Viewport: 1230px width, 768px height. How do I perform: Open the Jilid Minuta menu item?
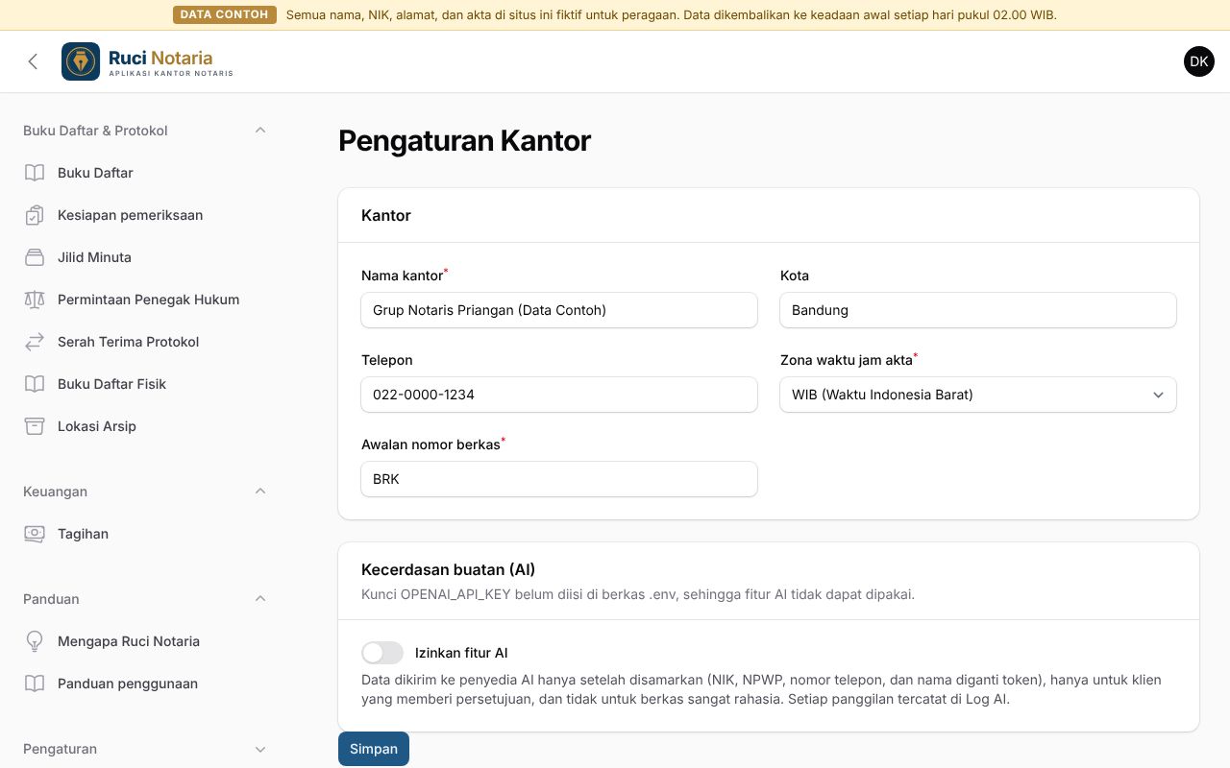(x=146, y=257)
